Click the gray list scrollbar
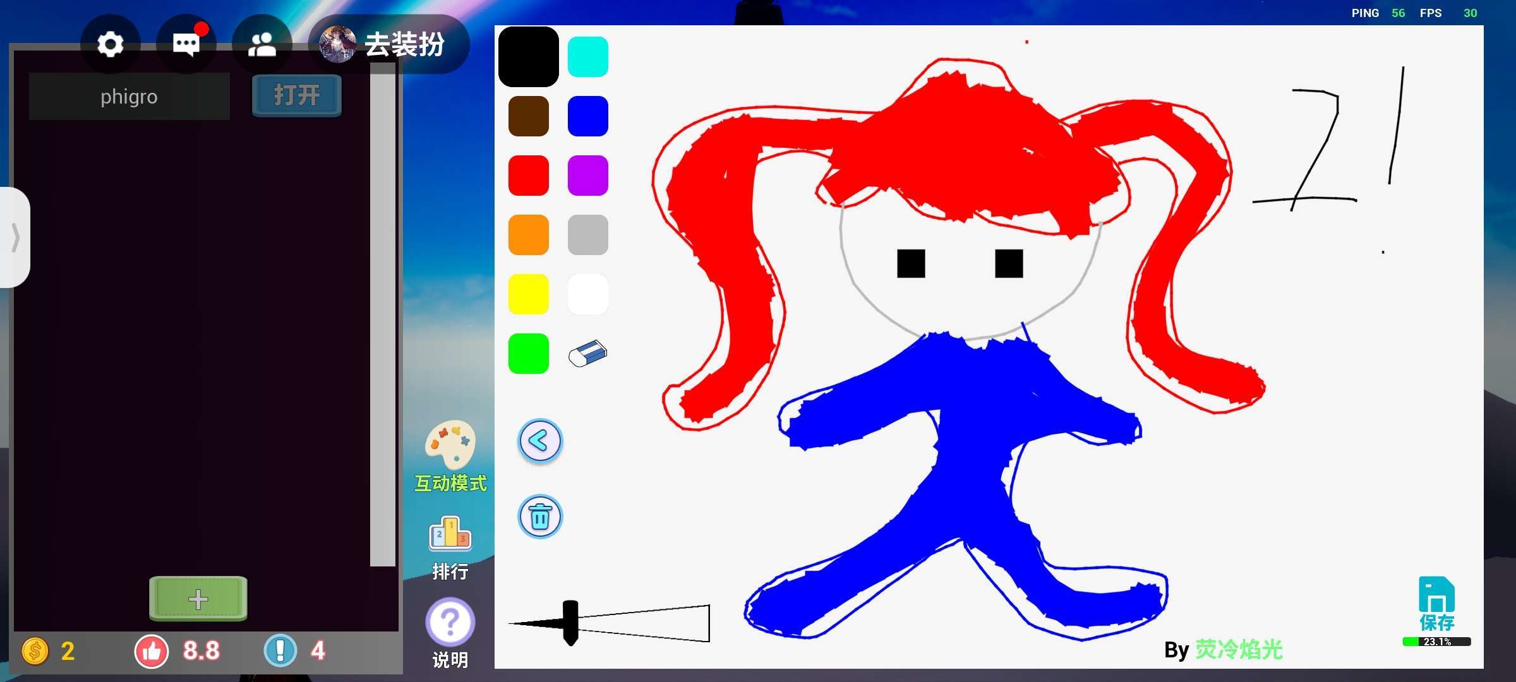 point(382,316)
